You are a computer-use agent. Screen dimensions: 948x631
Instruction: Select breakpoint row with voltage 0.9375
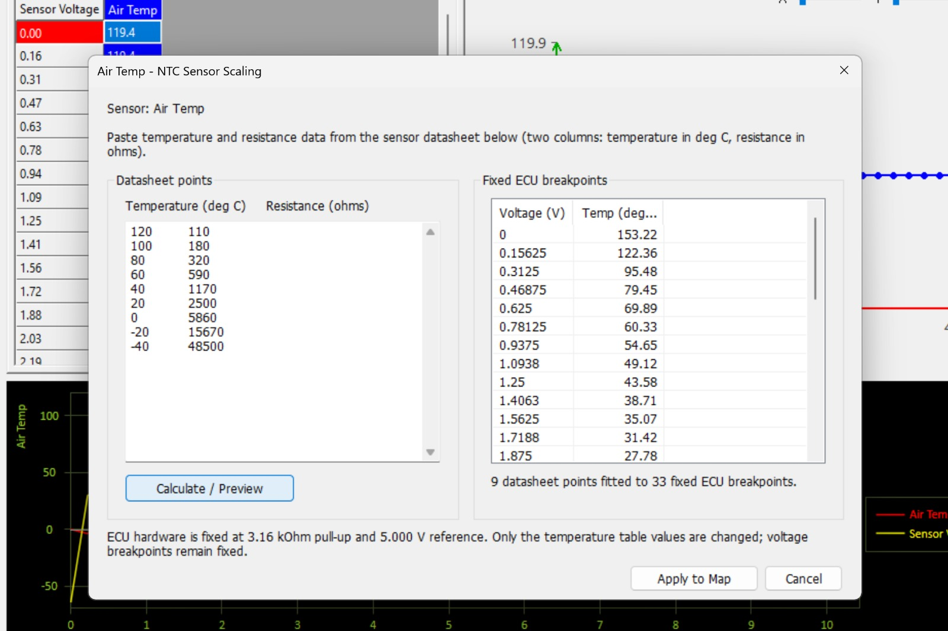click(x=649, y=345)
